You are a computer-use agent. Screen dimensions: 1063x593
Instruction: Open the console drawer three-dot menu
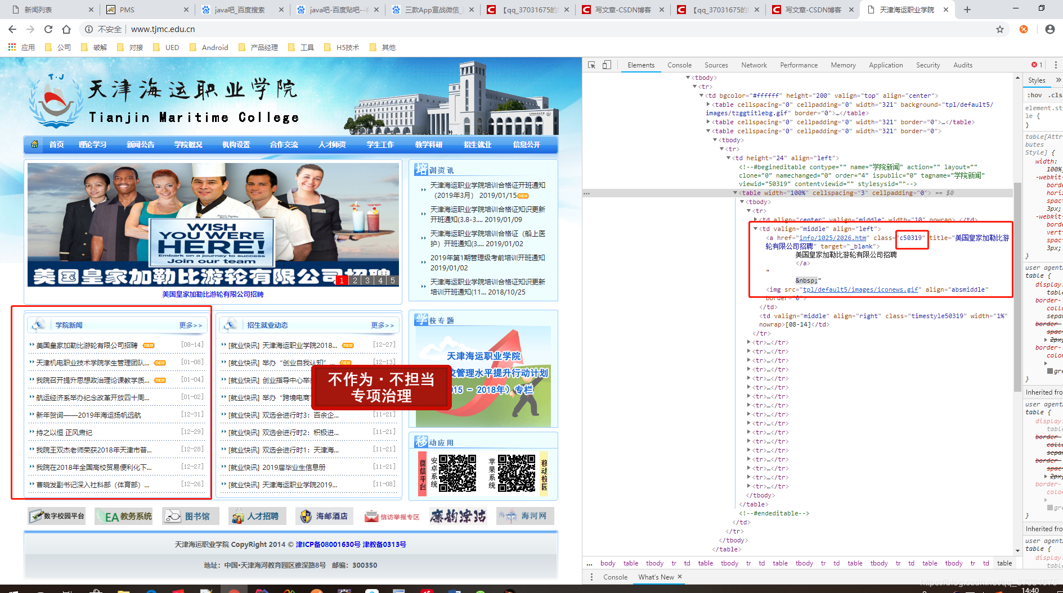point(591,577)
